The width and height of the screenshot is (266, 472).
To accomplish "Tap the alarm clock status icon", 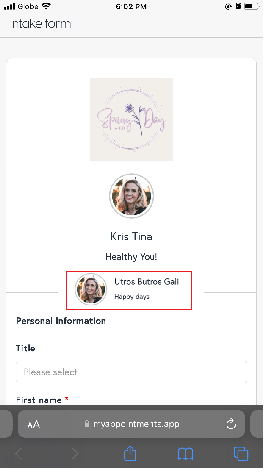I will point(238,7).
